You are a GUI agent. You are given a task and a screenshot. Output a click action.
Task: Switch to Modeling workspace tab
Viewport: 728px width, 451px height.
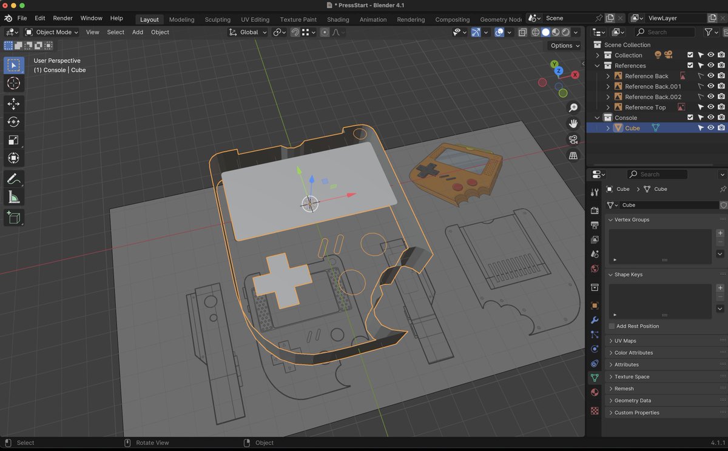coord(181,19)
